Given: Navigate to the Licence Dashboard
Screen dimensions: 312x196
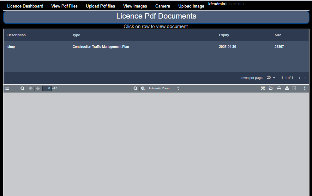Looking at the screenshot, I should click(25, 6).
